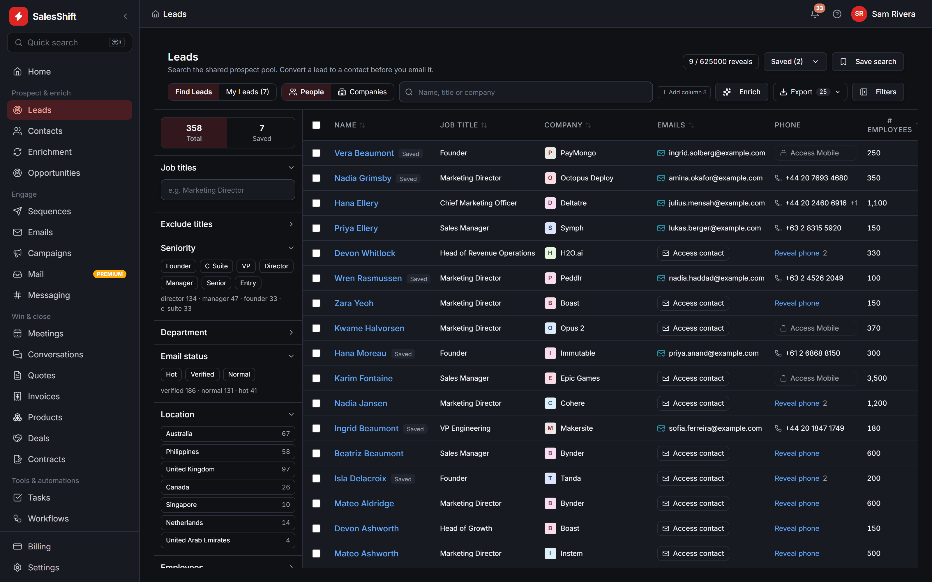Show the 358 Total leads tab

click(194, 133)
